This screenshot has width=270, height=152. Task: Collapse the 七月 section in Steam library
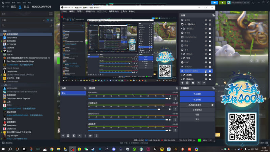[x=2, y=85]
